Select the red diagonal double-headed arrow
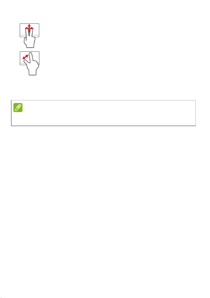This screenshot has height=298, width=210. (x=25, y=57)
